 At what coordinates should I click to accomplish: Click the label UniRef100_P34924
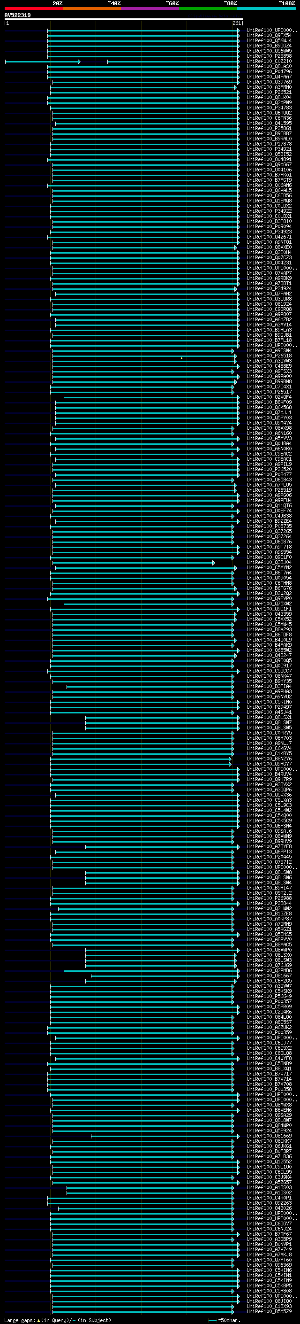click(269, 288)
